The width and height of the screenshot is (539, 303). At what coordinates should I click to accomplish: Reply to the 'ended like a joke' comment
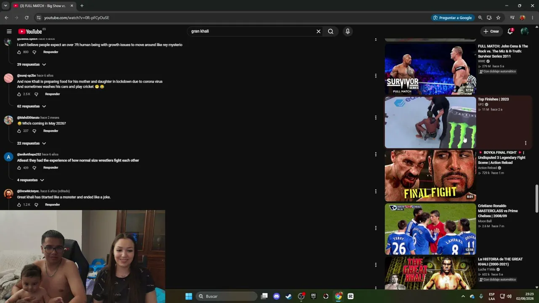tap(52, 205)
